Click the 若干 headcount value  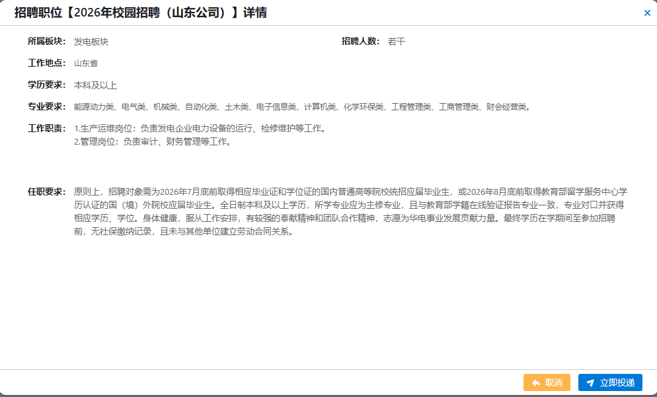(397, 42)
